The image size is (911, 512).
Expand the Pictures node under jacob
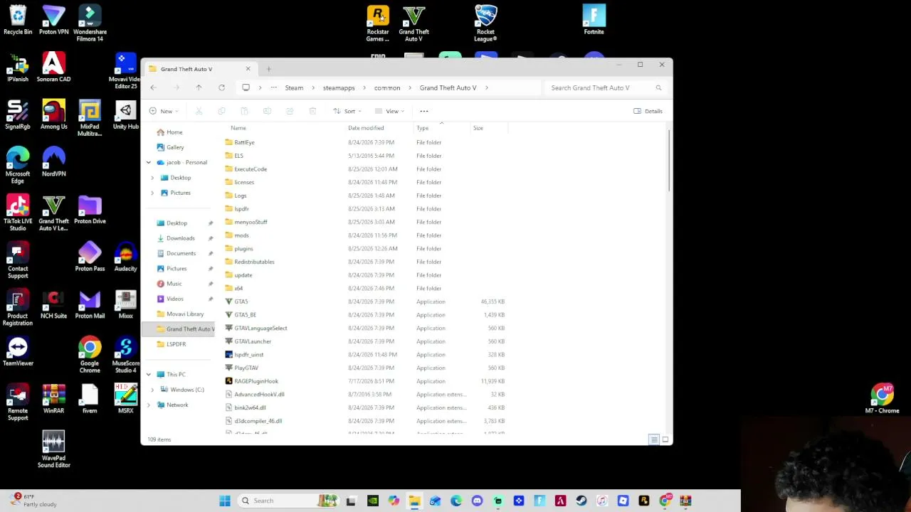pos(152,193)
